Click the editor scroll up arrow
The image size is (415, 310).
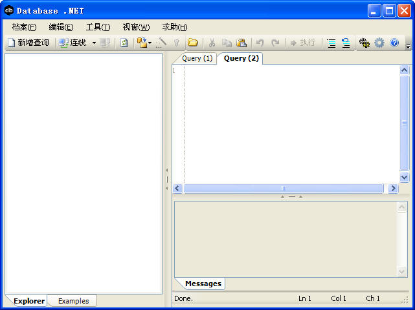click(404, 70)
